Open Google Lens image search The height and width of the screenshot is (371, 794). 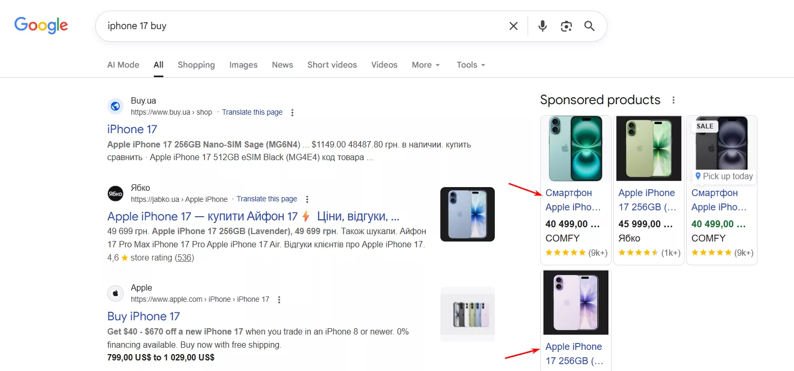tap(566, 26)
